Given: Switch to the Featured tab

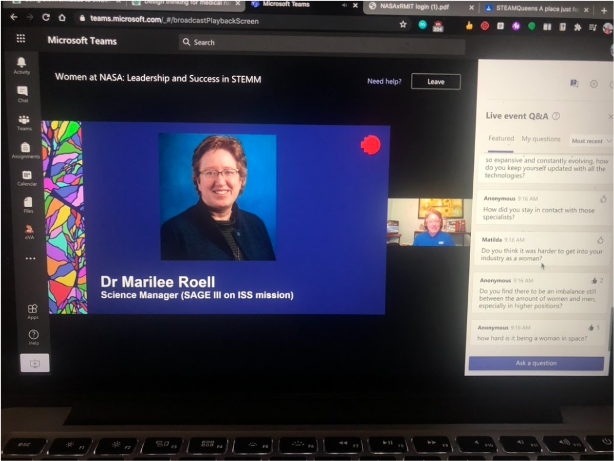Looking at the screenshot, I should (501, 139).
